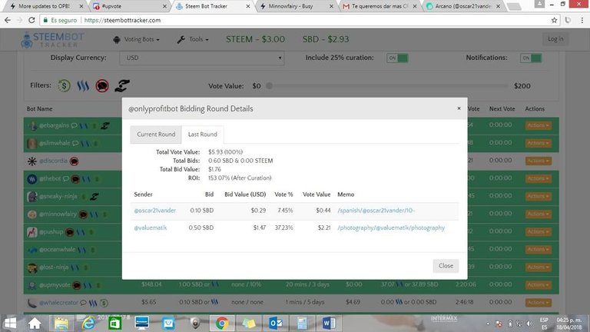Viewport: 590px width, 332px height.
Task: Click the hand donation filter icon
Action: [x=122, y=86]
